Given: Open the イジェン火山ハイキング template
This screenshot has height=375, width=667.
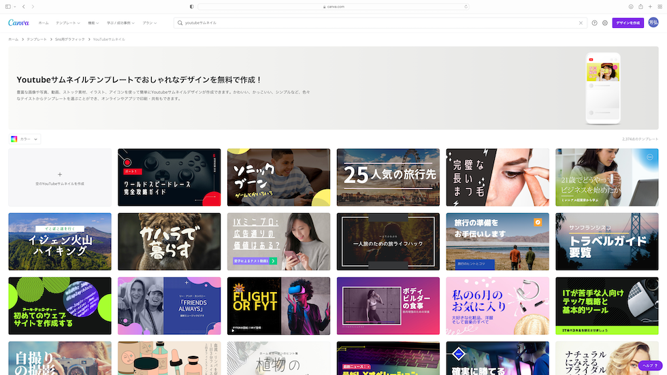Looking at the screenshot, I should pyautogui.click(x=60, y=242).
